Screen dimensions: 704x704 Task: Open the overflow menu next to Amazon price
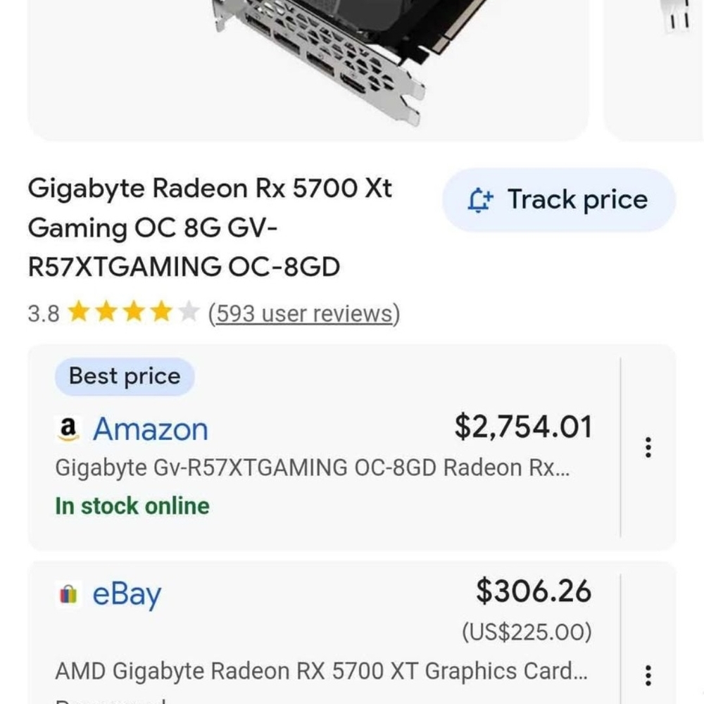[x=648, y=448]
